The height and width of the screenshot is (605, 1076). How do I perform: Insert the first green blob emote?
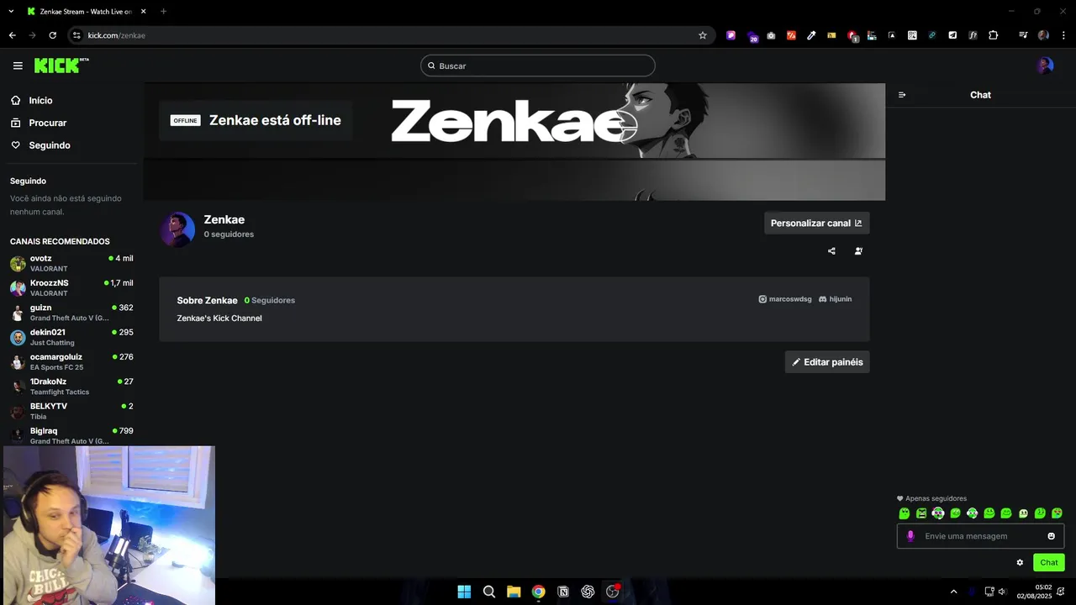pyautogui.click(x=905, y=513)
